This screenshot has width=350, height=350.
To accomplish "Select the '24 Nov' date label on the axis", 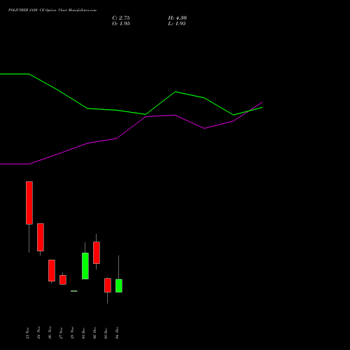I will (x=38, y=333).
